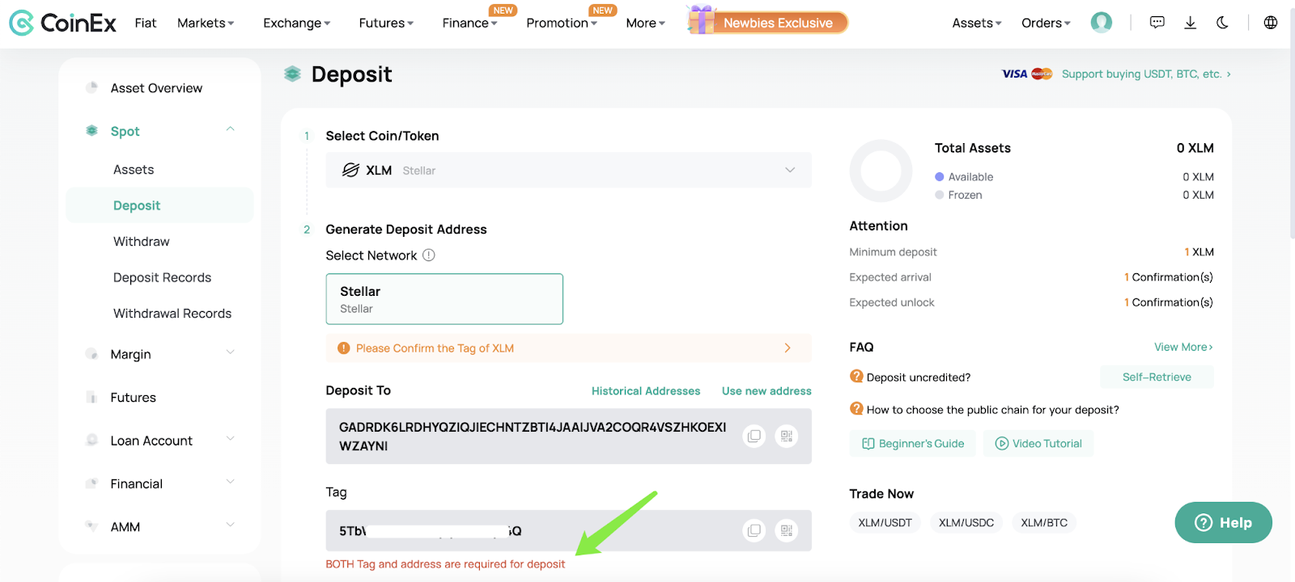The image size is (1295, 582).
Task: Click the Deposit uncredited question icon
Action: pyautogui.click(x=856, y=376)
